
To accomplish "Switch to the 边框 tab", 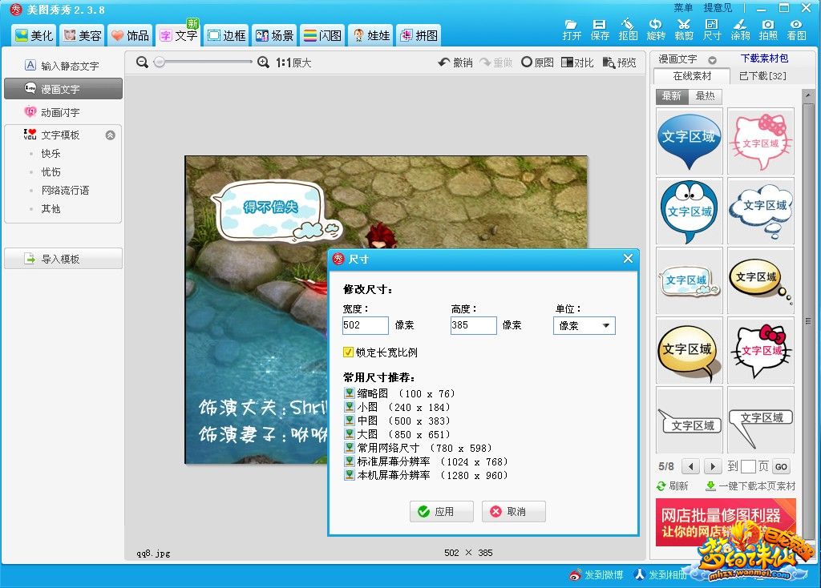I will click(x=225, y=35).
